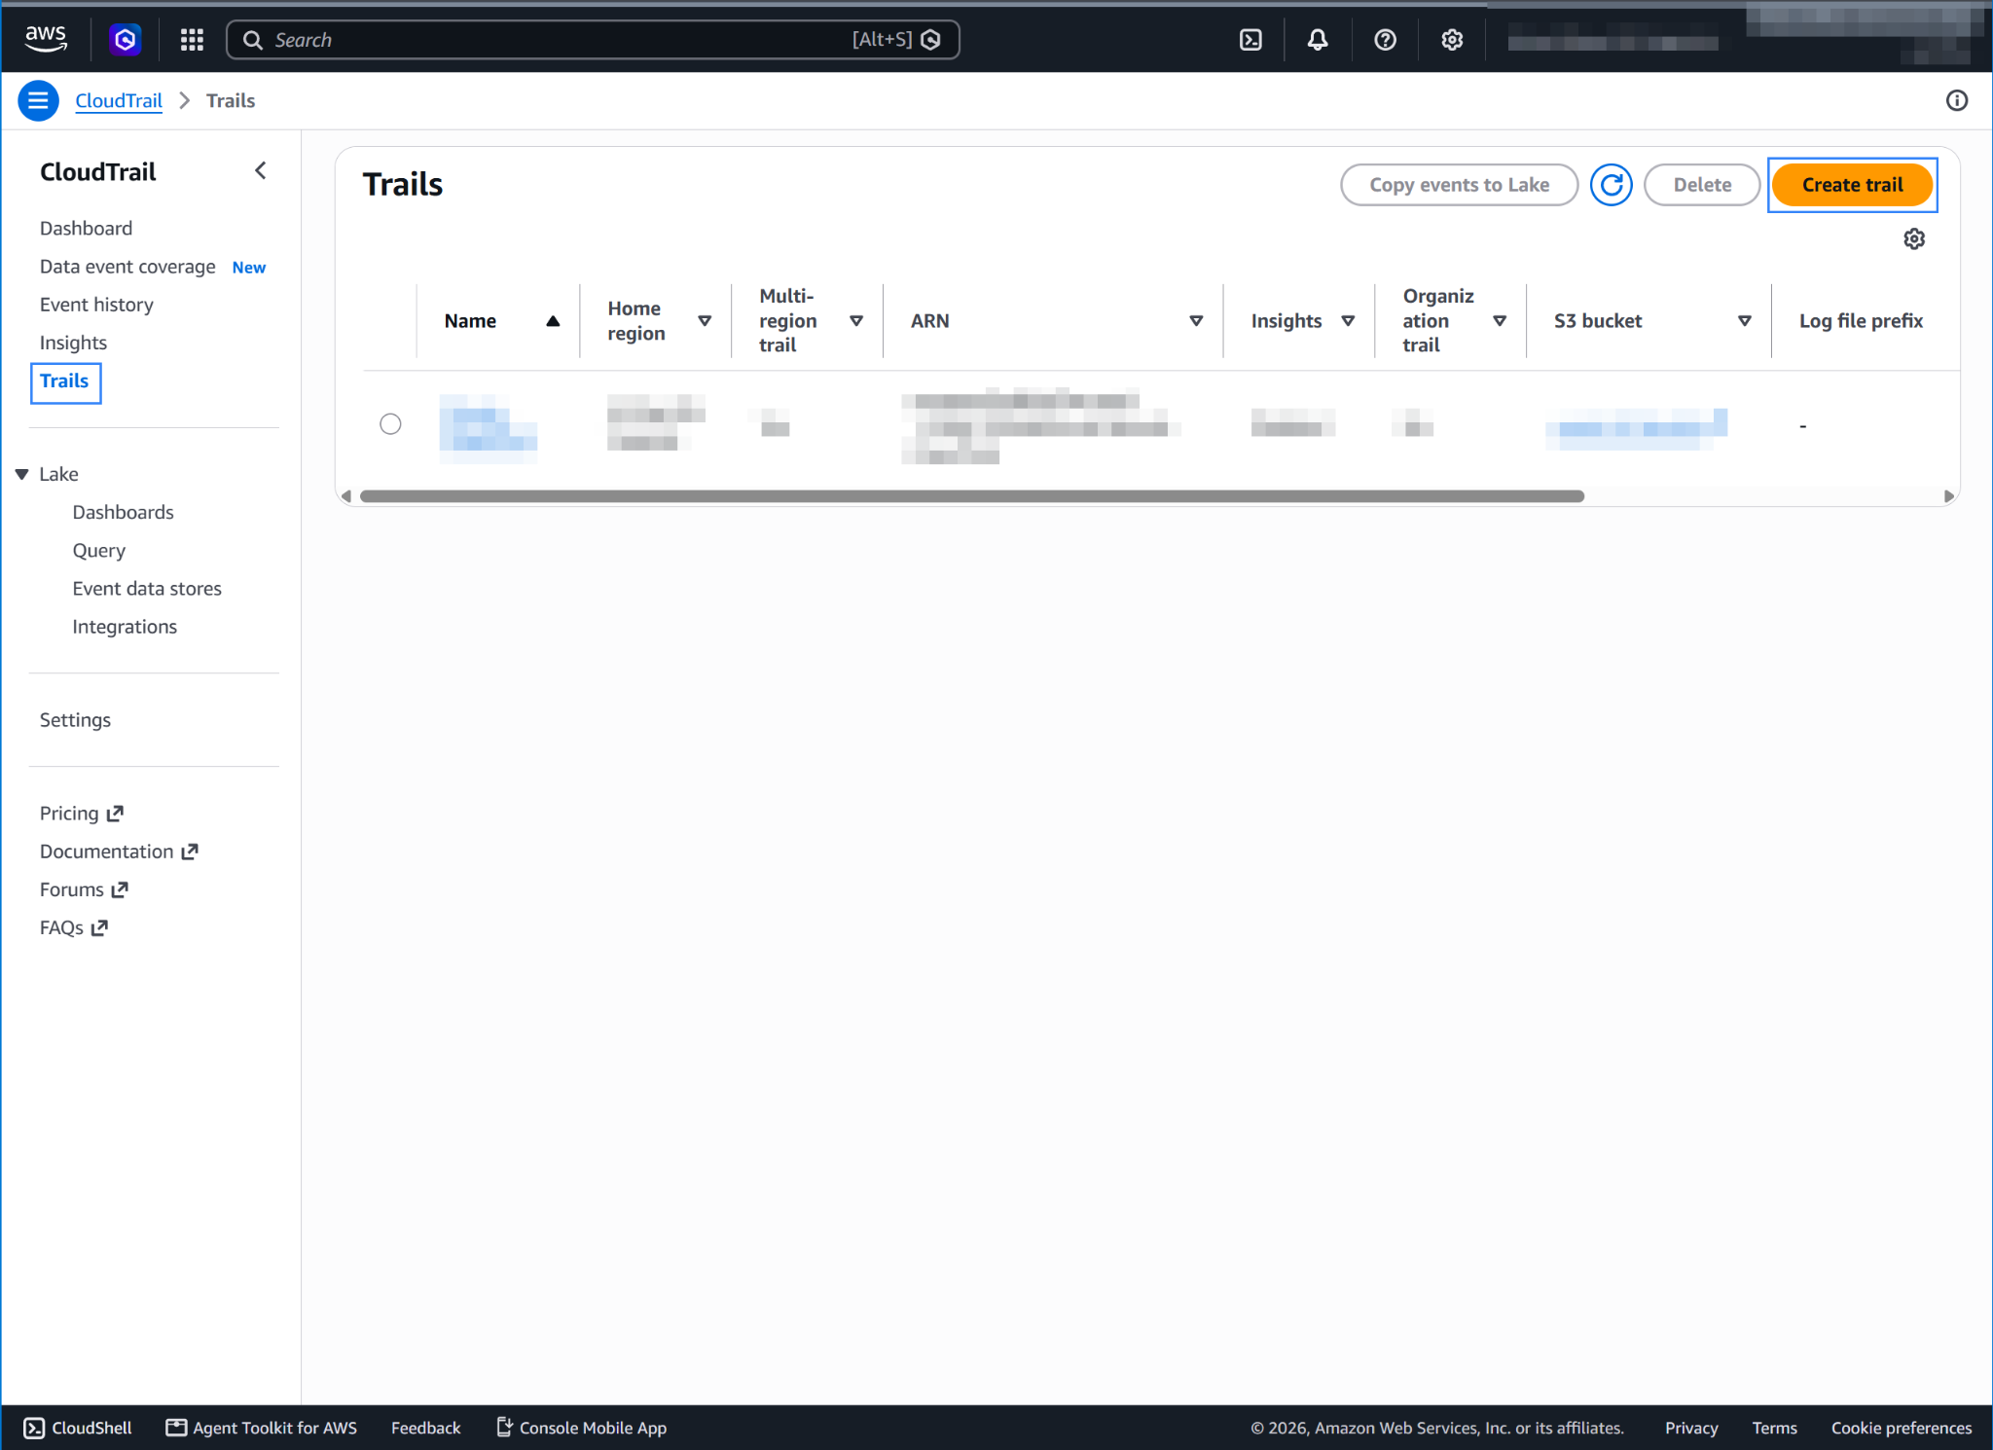The height and width of the screenshot is (1450, 1993).
Task: Open table preferences gear icon
Action: [1914, 238]
